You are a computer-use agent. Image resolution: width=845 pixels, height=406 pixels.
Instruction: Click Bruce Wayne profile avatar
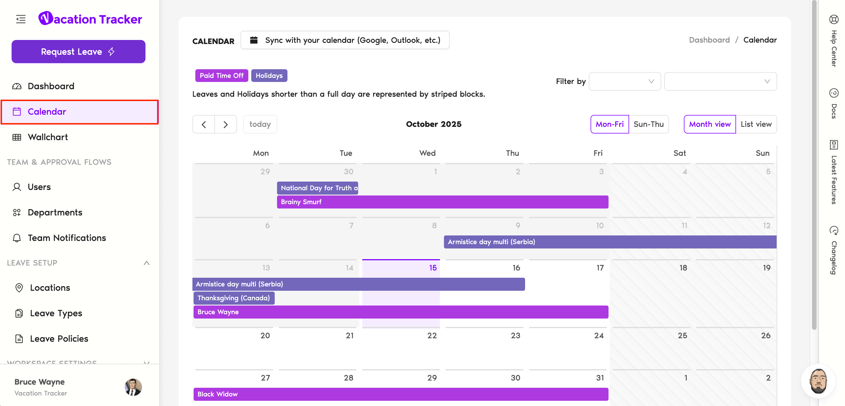pos(133,387)
